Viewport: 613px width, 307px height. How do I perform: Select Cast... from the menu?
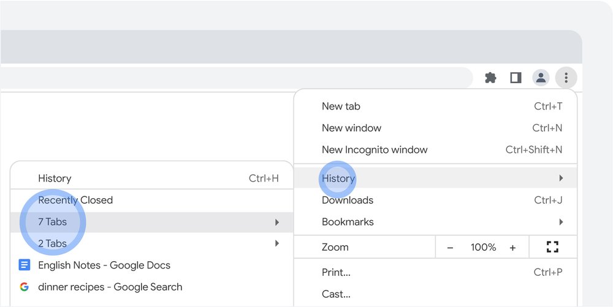pyautogui.click(x=435, y=294)
